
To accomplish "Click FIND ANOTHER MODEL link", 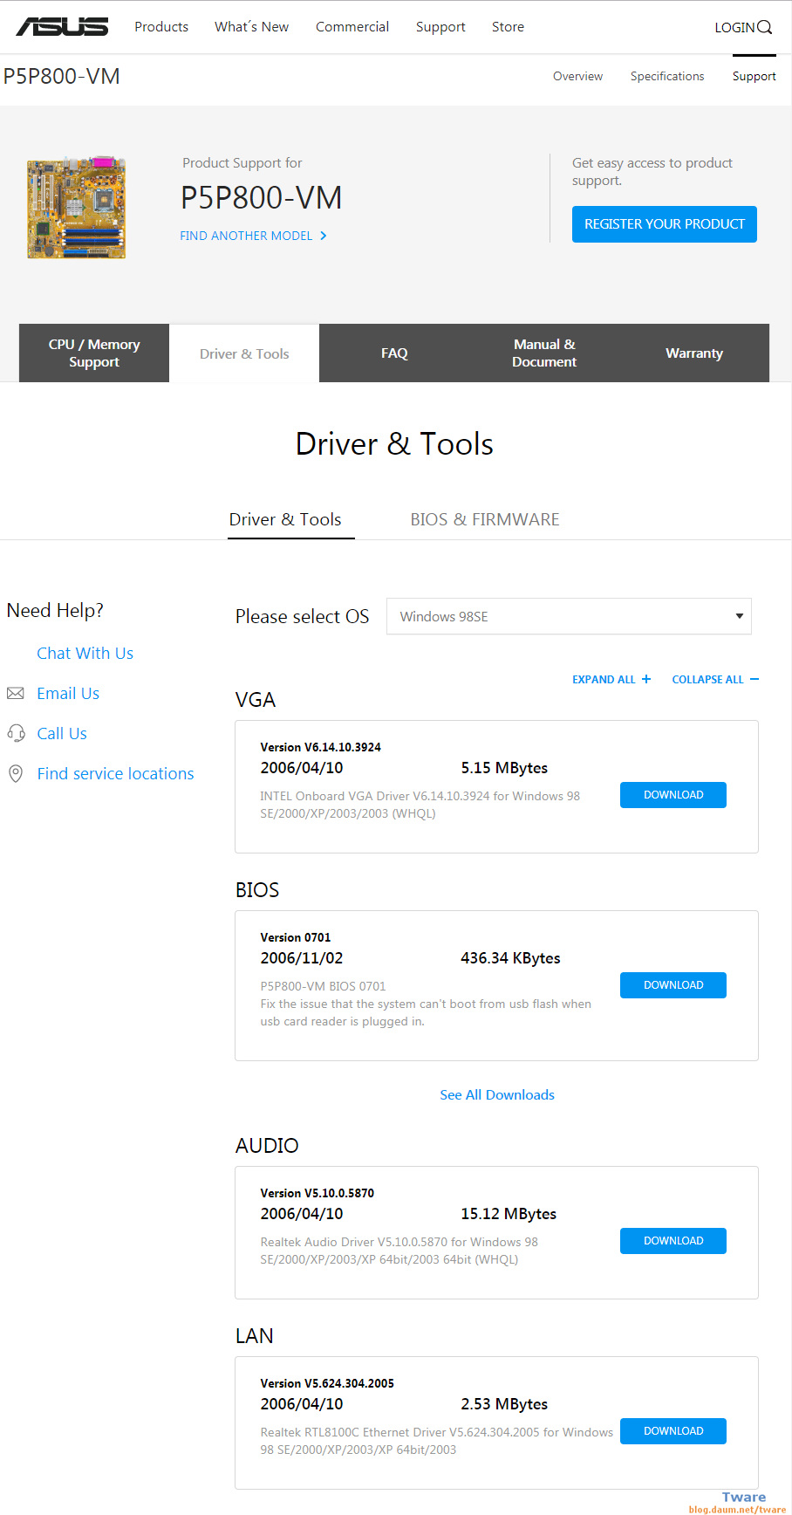I will pyautogui.click(x=246, y=236).
